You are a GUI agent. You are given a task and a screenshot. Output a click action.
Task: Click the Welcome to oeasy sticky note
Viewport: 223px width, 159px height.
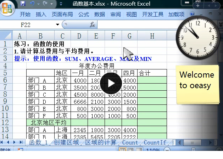click(x=198, y=85)
